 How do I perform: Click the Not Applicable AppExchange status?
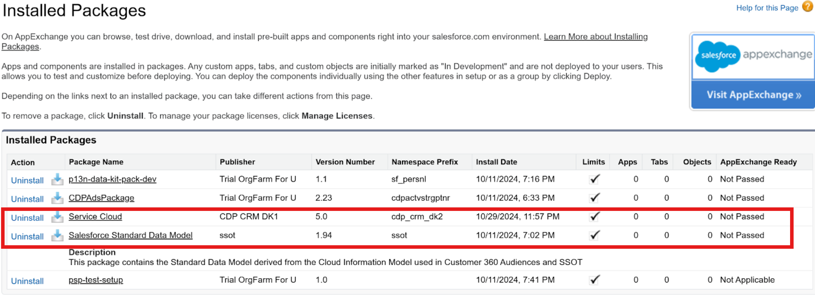click(747, 280)
